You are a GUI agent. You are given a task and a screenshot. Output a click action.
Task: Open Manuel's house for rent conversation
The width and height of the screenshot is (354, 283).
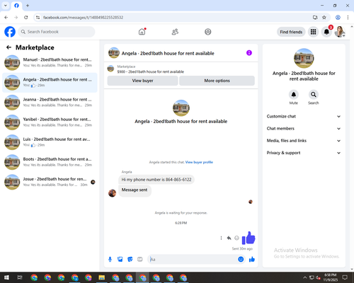(x=50, y=62)
